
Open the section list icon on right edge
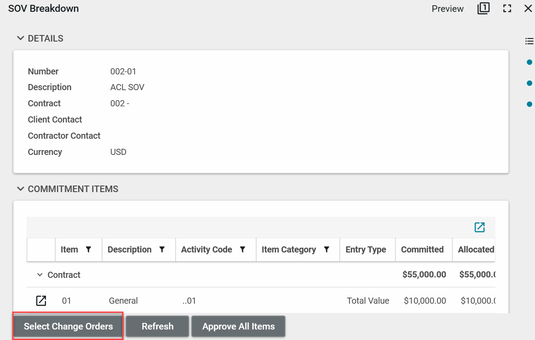pyautogui.click(x=529, y=42)
